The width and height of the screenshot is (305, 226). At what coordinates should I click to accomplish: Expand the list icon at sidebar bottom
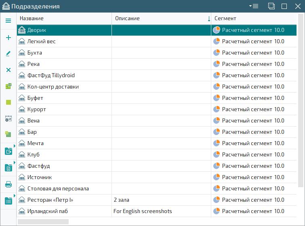pos(8,201)
